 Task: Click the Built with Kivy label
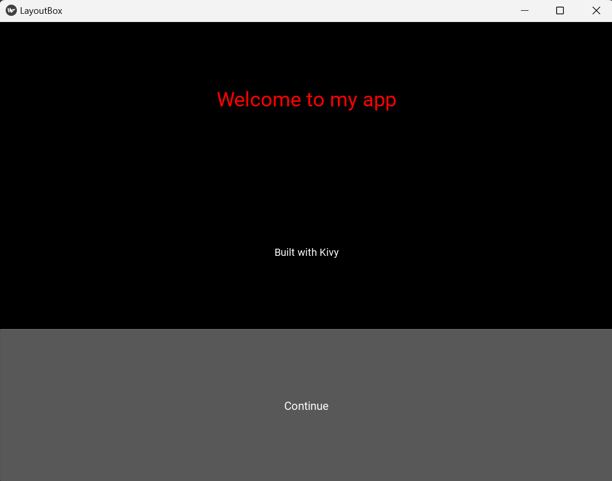[x=306, y=252]
